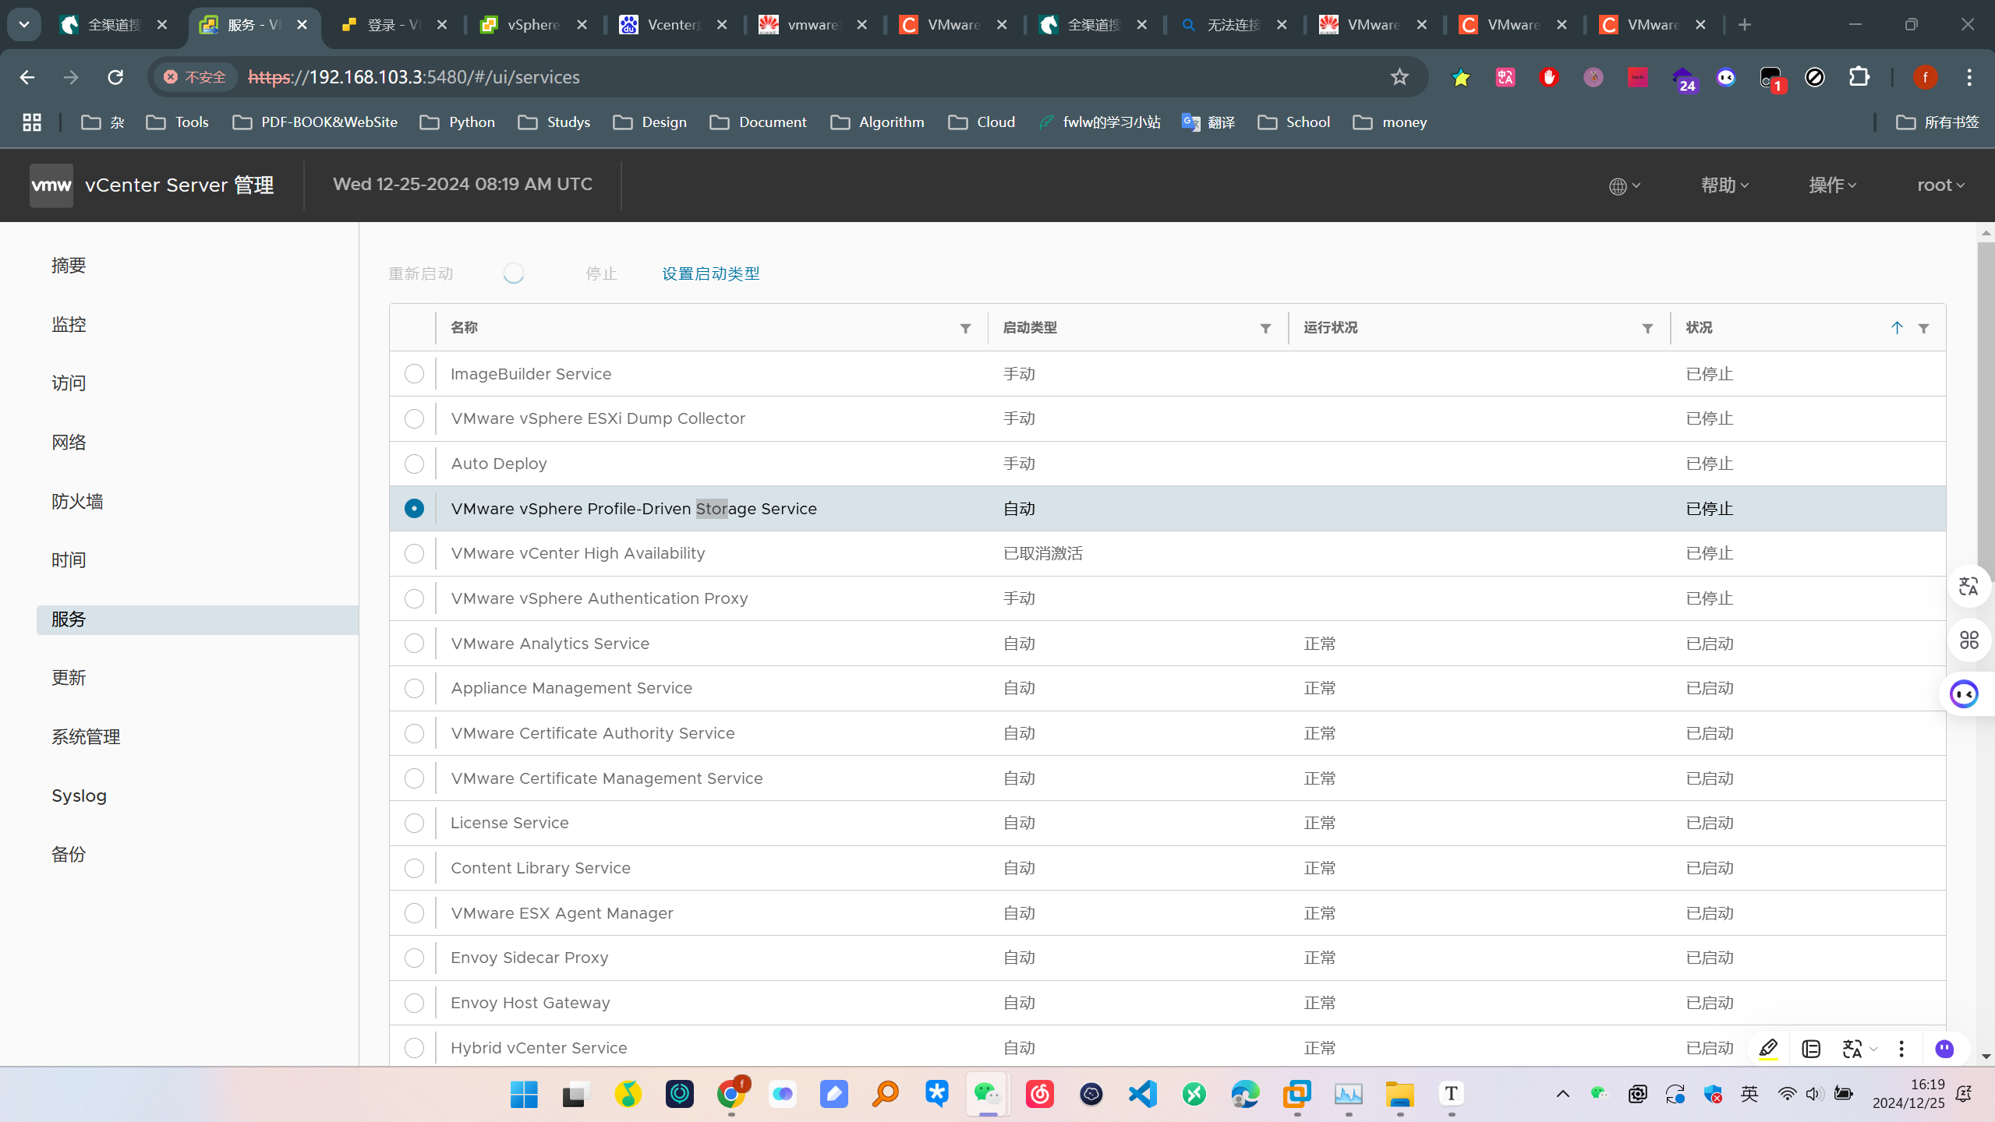Click the translate floating icon on right edge
Screen dimensions: 1995x1122
point(1968,586)
